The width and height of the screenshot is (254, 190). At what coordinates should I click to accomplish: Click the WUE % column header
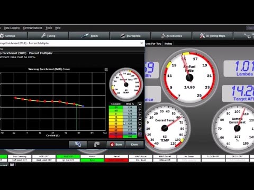coord(130,104)
